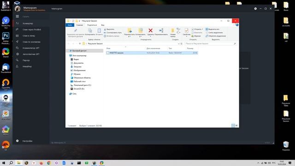Click the Переименовать ribbon icon

coord(161,30)
